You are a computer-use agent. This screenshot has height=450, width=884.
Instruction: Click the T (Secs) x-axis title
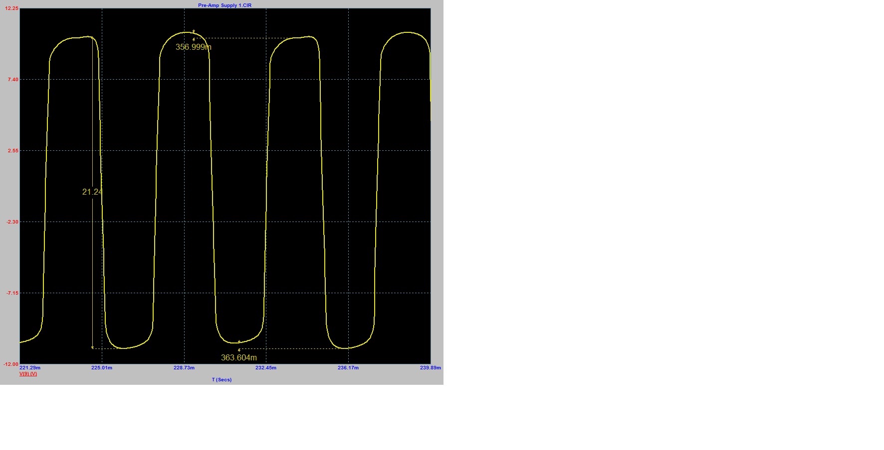(221, 380)
